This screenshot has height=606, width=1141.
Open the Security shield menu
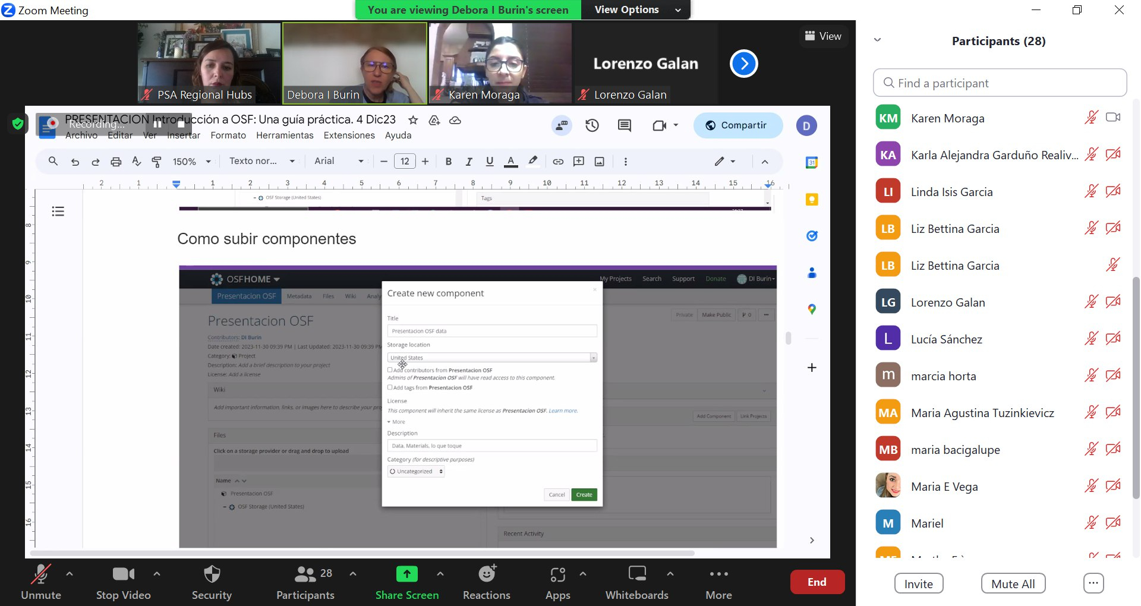[x=212, y=582]
